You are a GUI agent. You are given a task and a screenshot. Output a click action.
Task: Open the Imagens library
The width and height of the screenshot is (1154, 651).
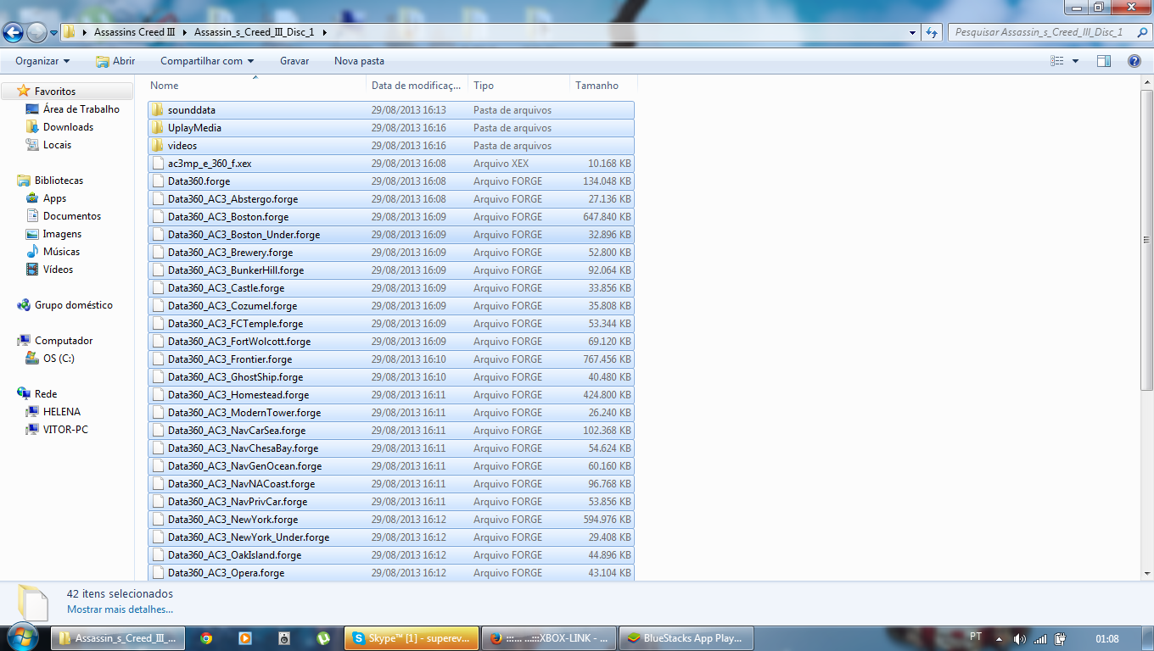click(62, 234)
